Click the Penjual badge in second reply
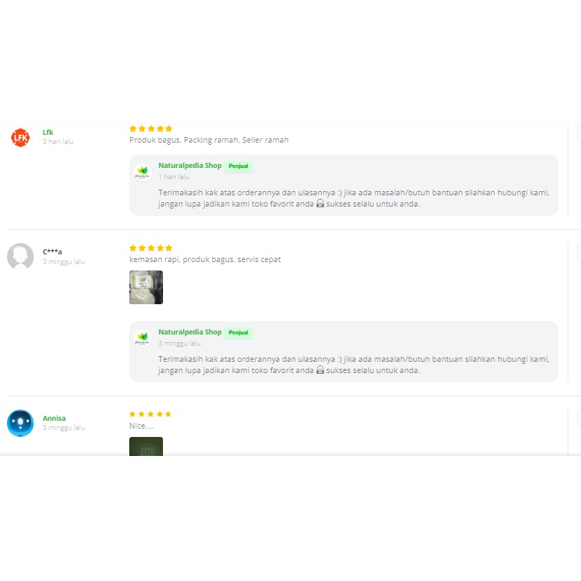581x581 pixels. [239, 333]
